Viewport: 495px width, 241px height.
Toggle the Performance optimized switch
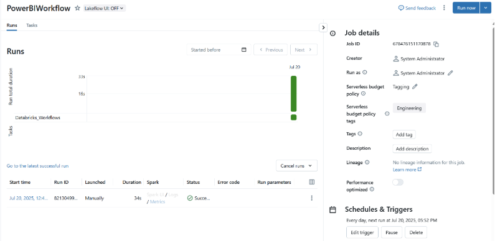click(x=398, y=182)
